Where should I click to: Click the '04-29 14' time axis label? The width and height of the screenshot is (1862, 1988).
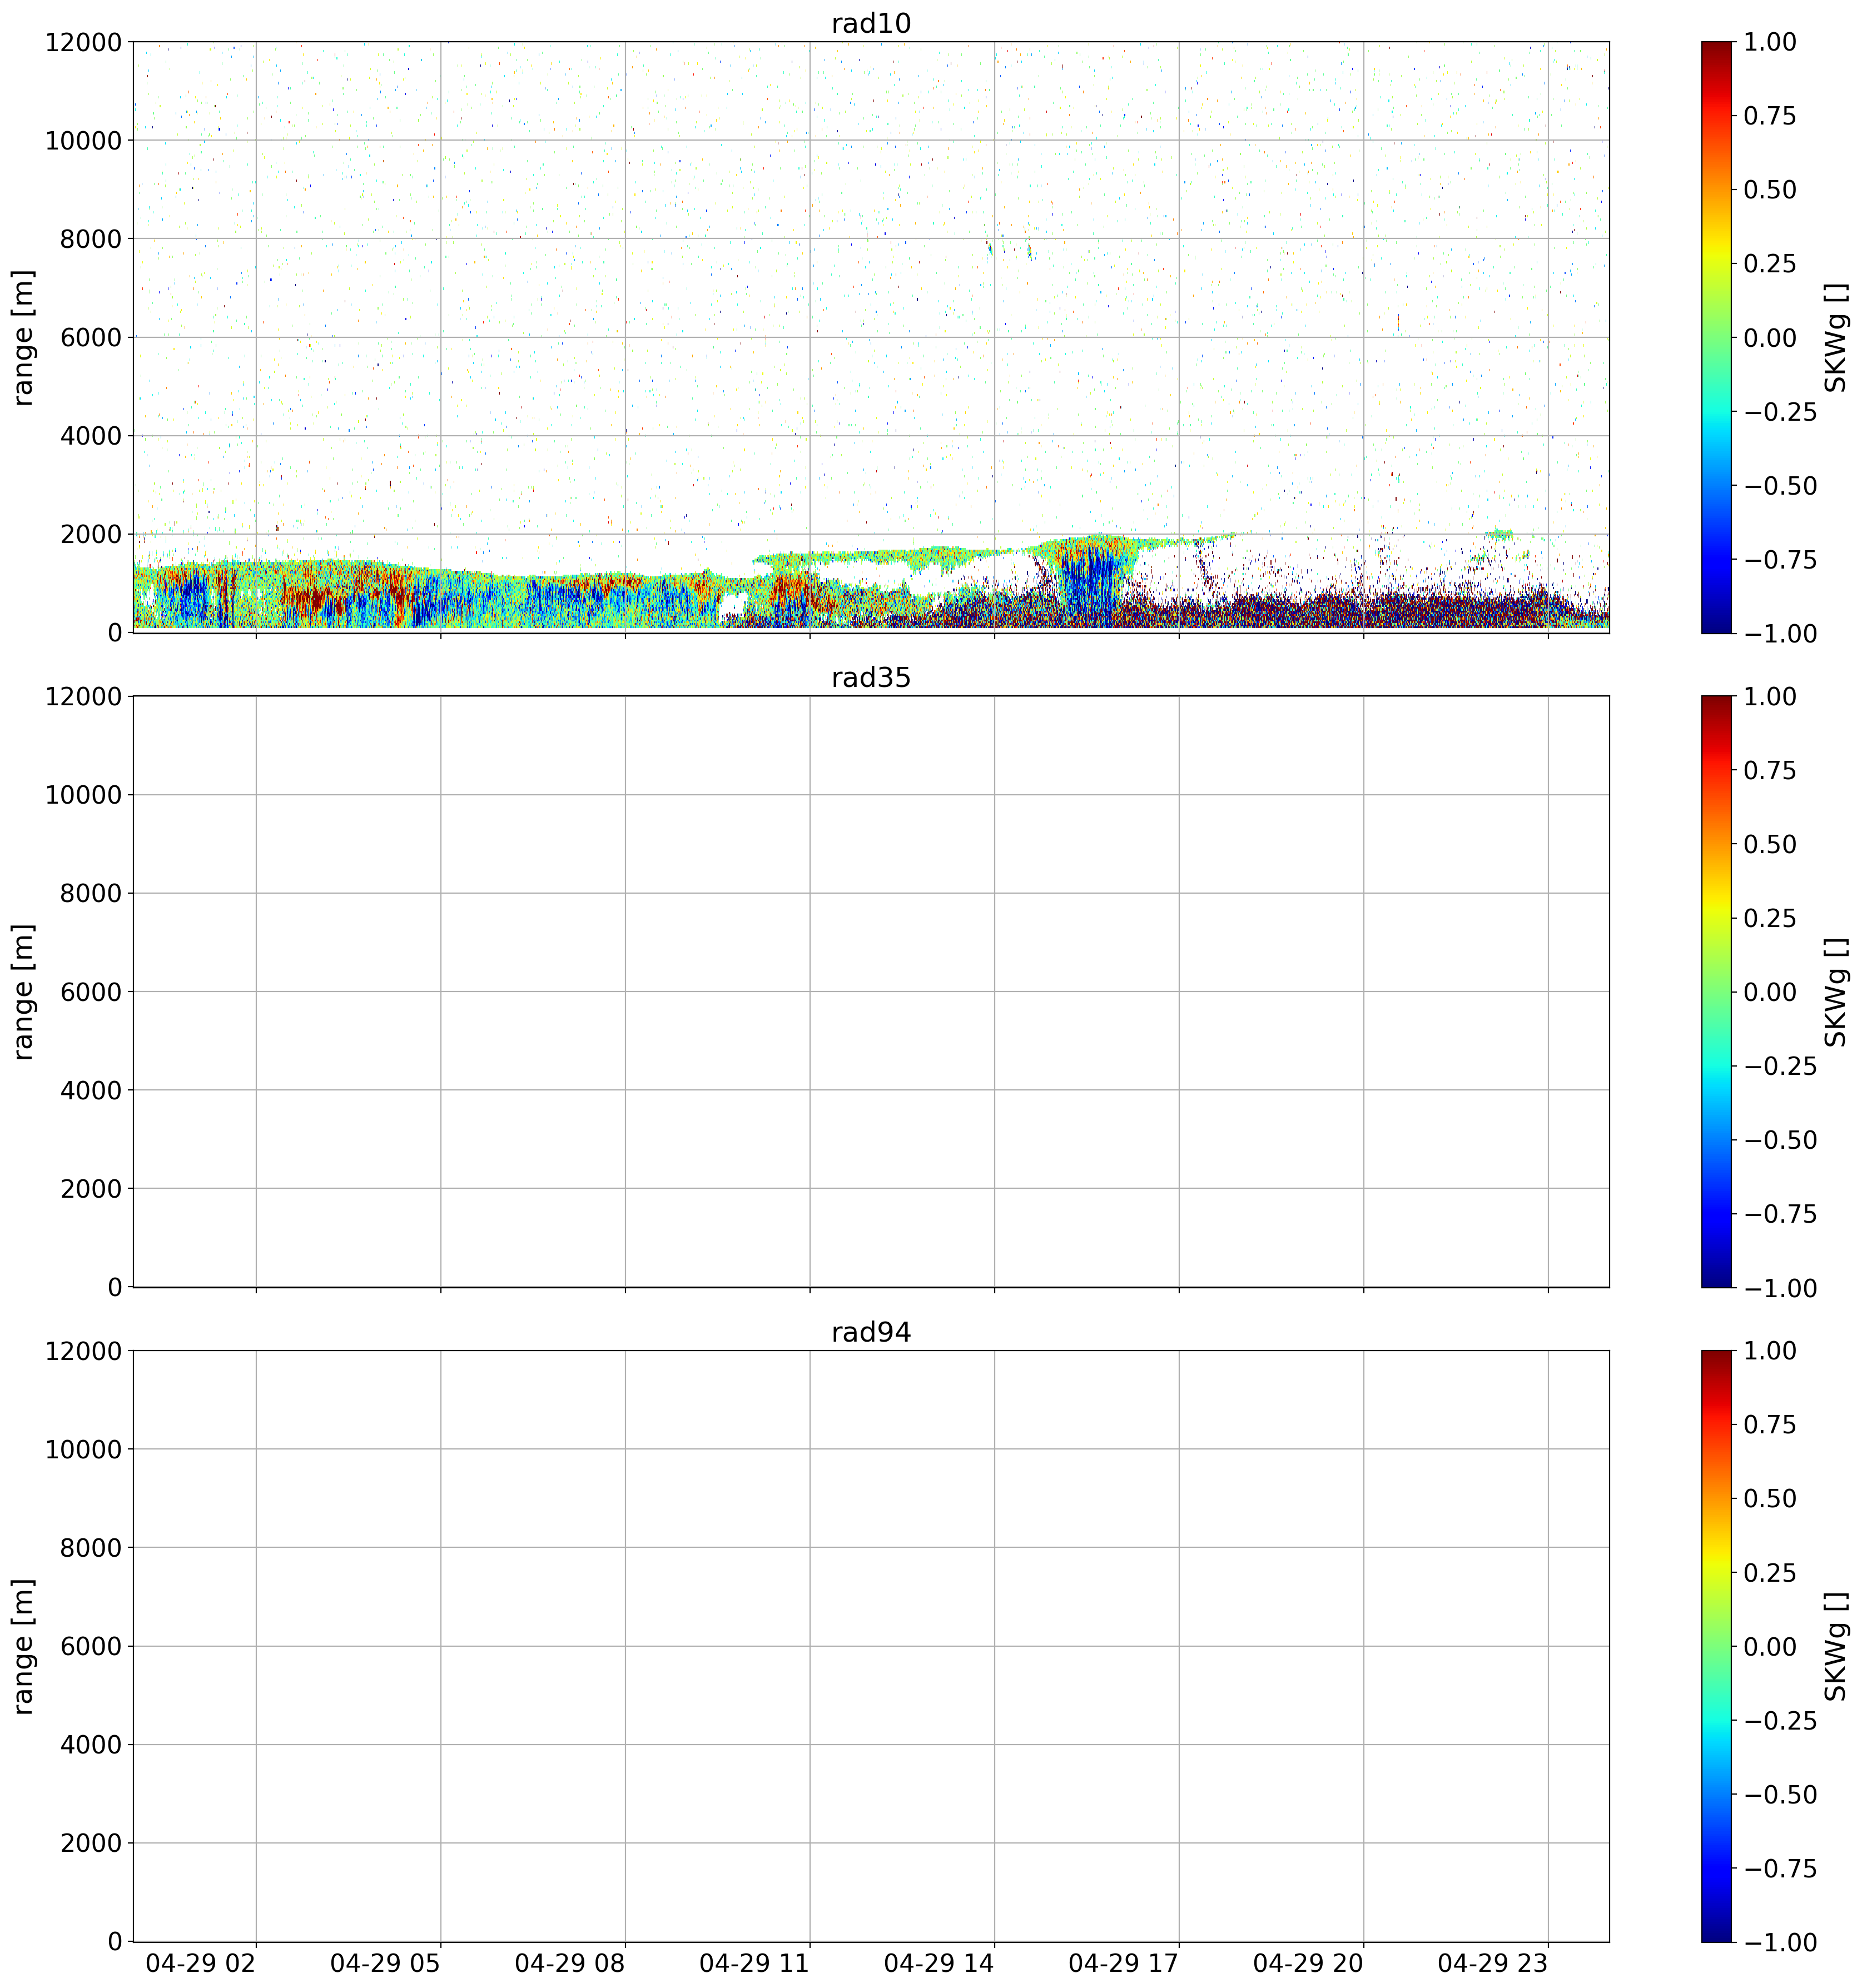(x=939, y=1964)
